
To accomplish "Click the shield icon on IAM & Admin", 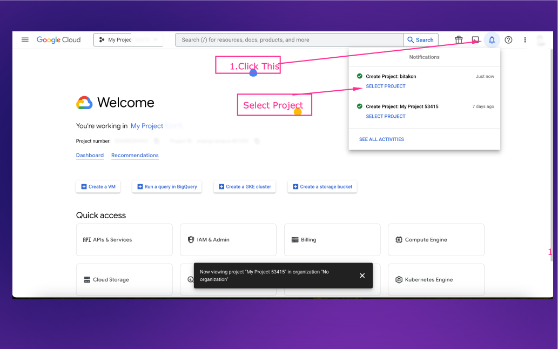I will (191, 240).
